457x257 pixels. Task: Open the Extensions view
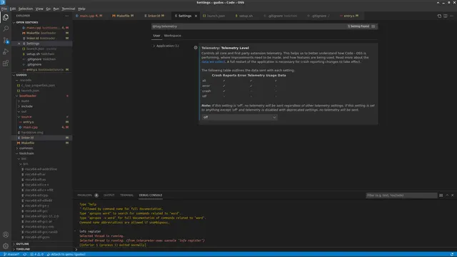pyautogui.click(x=6, y=64)
